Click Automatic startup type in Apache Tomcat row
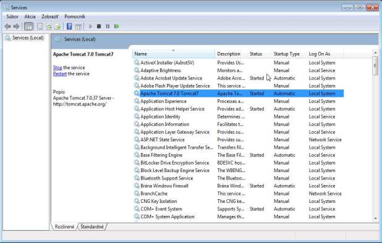 point(284,93)
